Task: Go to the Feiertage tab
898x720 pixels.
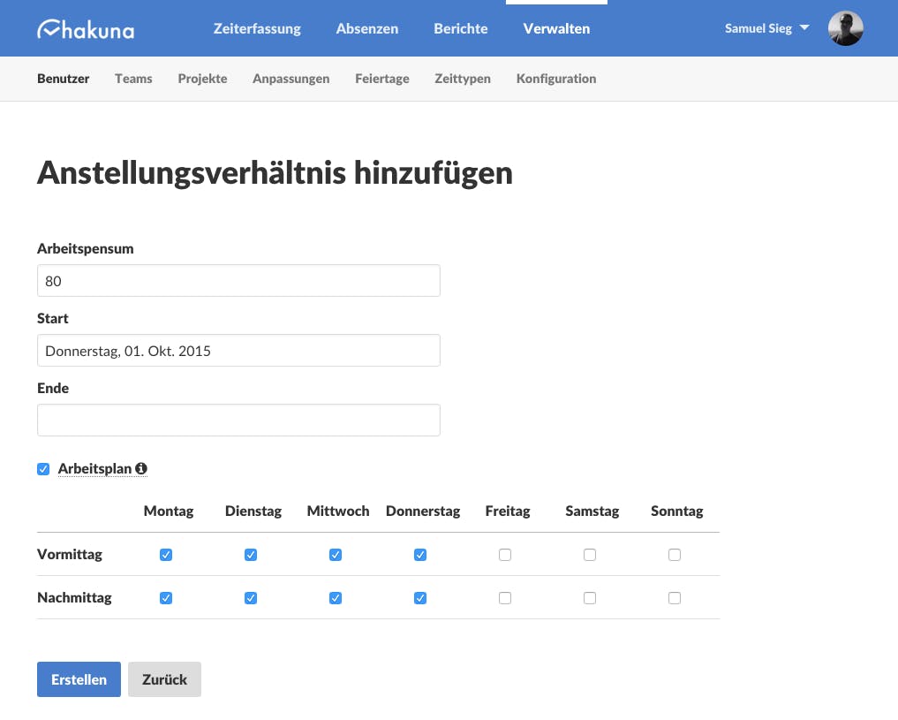Action: click(382, 79)
